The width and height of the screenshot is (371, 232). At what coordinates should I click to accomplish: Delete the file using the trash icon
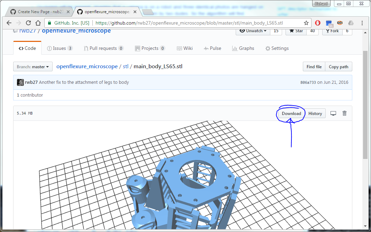(x=344, y=113)
